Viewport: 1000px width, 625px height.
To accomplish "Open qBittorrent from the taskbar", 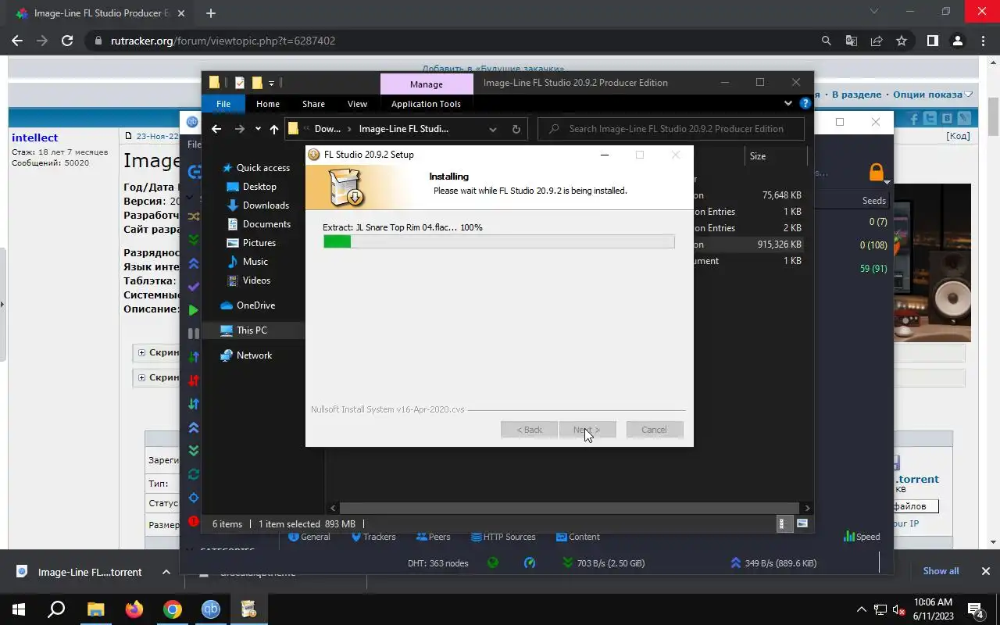I will pyautogui.click(x=211, y=609).
